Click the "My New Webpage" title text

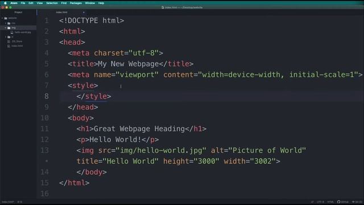(x=129, y=64)
